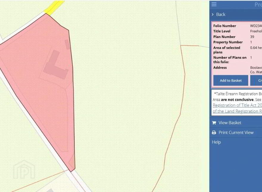The height and width of the screenshot is (192, 262).
Task: Select Print Current View
Action: [x=236, y=132]
